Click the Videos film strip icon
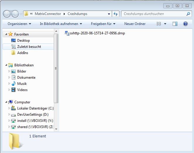This screenshot has height=153, width=194. (13, 90)
